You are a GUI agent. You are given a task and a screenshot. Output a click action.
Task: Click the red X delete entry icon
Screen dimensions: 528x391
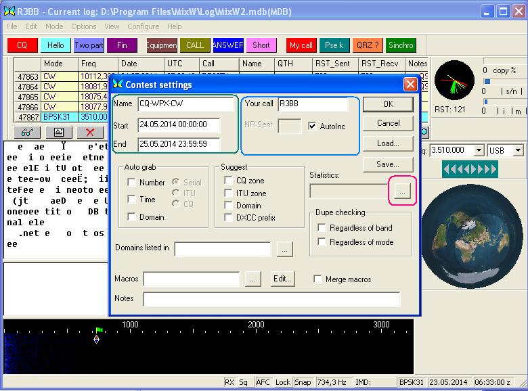pos(90,132)
